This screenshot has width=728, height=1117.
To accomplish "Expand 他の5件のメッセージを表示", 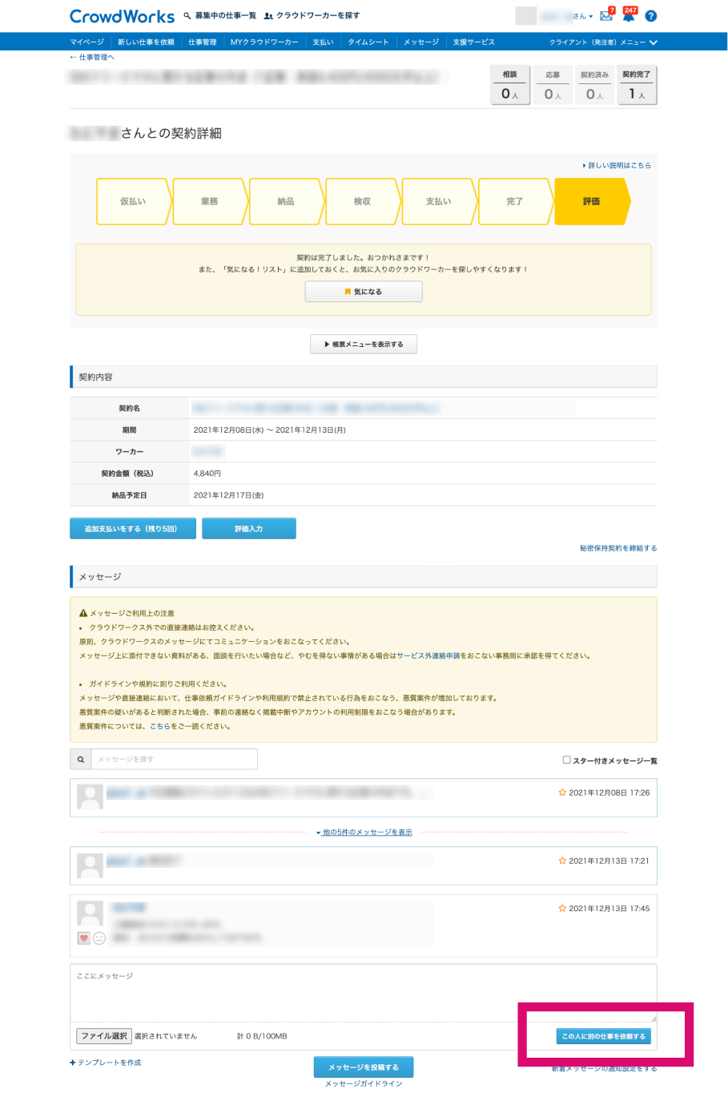I will [x=364, y=833].
